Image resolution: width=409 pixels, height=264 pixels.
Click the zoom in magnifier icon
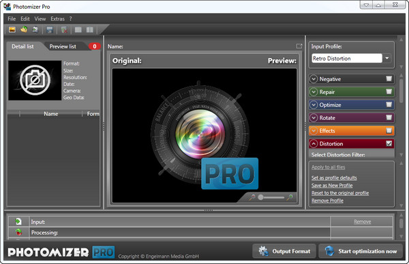290,197
